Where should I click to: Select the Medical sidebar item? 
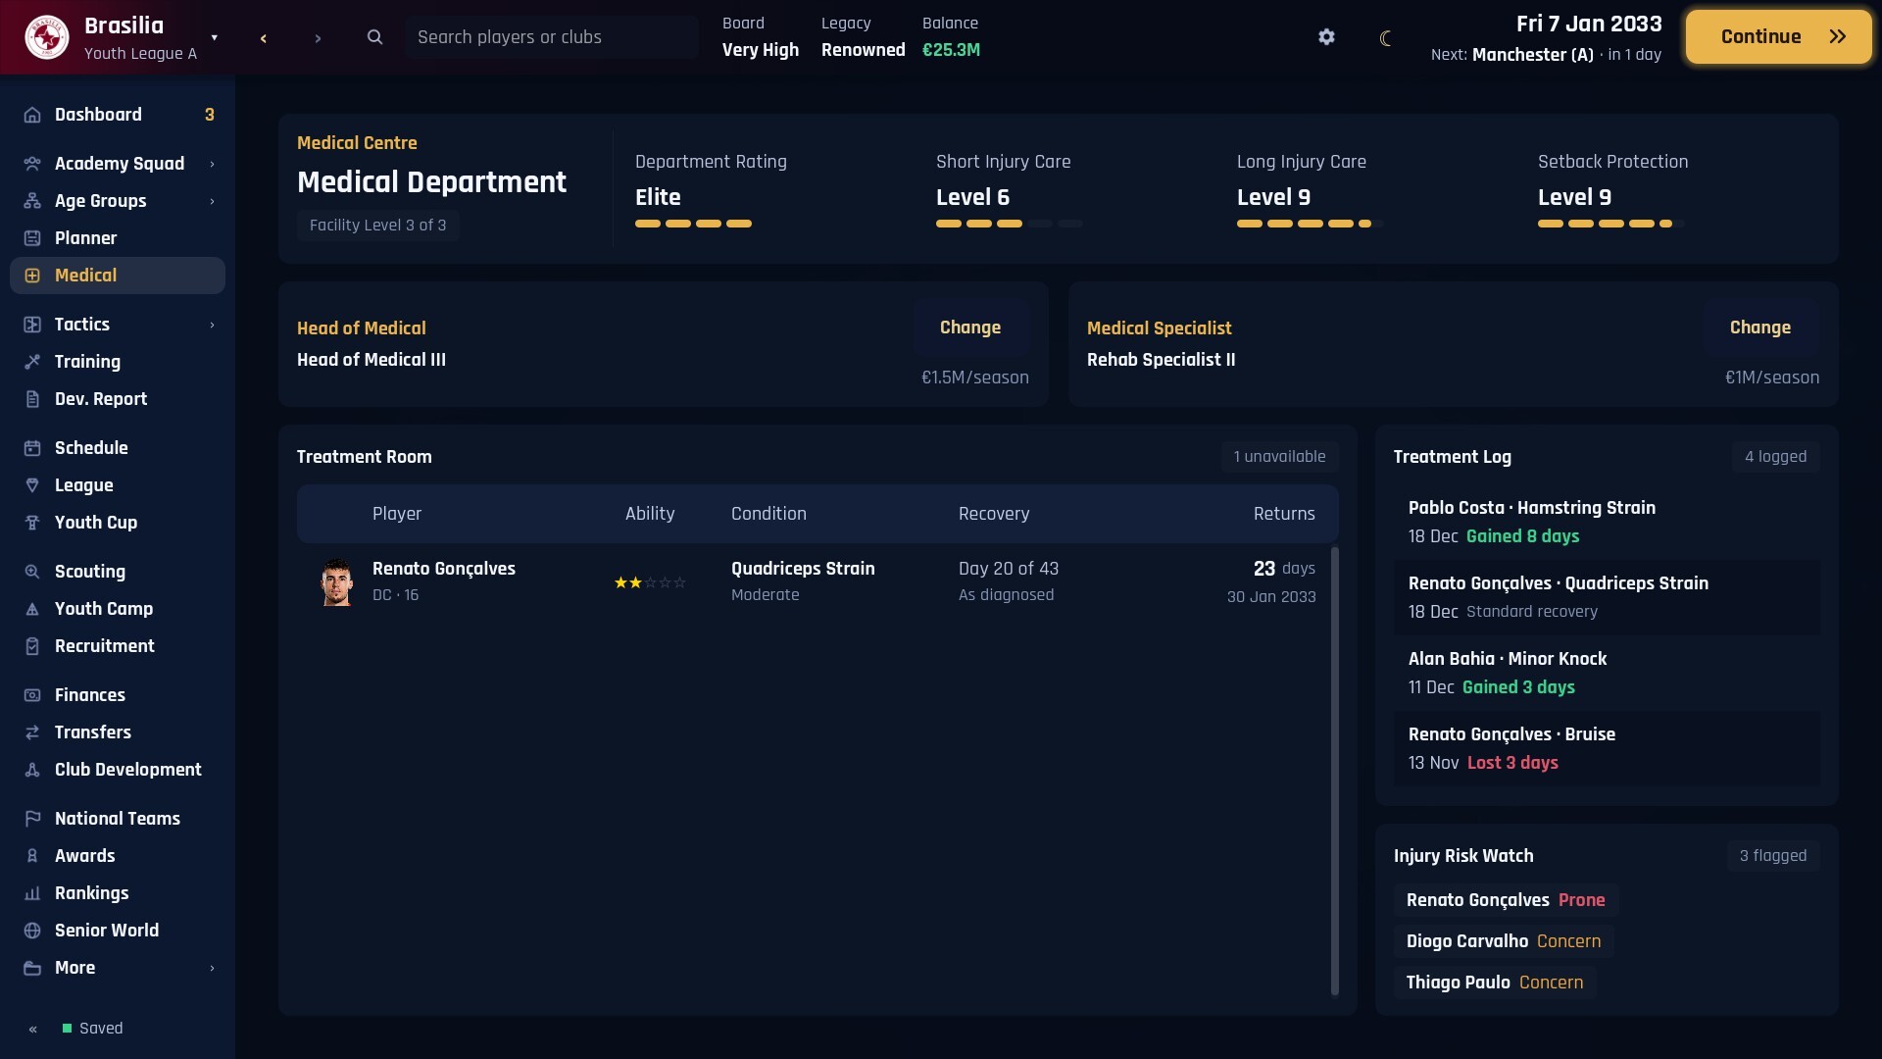pos(118,276)
